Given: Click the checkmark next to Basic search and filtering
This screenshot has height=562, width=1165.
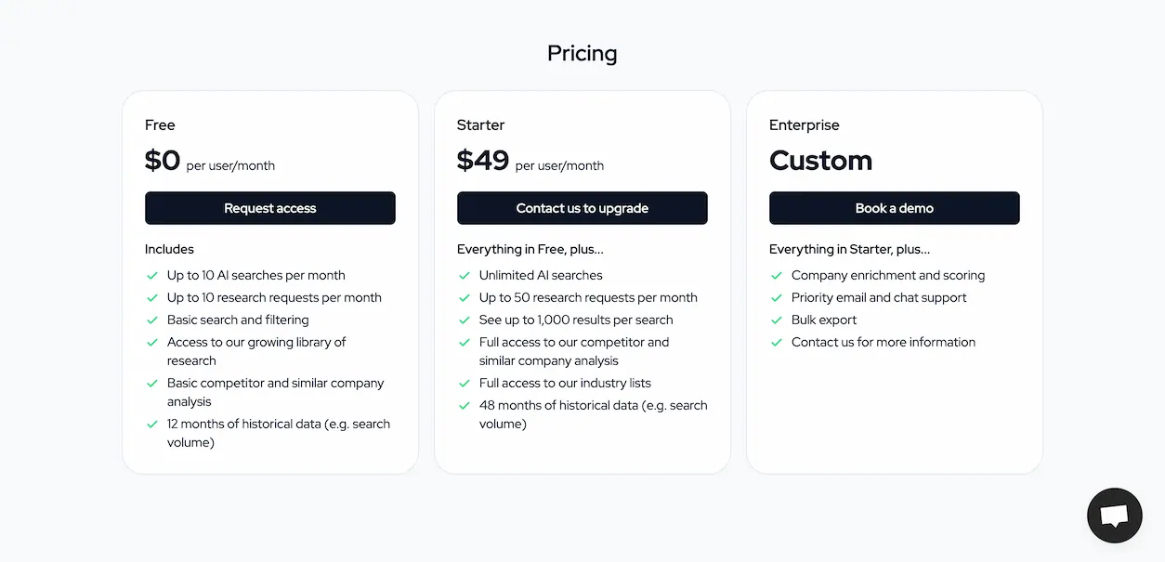Looking at the screenshot, I should tap(151, 320).
